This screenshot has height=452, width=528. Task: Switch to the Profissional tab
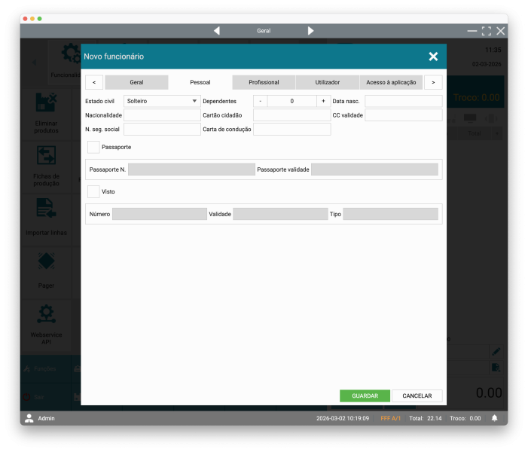point(264,82)
